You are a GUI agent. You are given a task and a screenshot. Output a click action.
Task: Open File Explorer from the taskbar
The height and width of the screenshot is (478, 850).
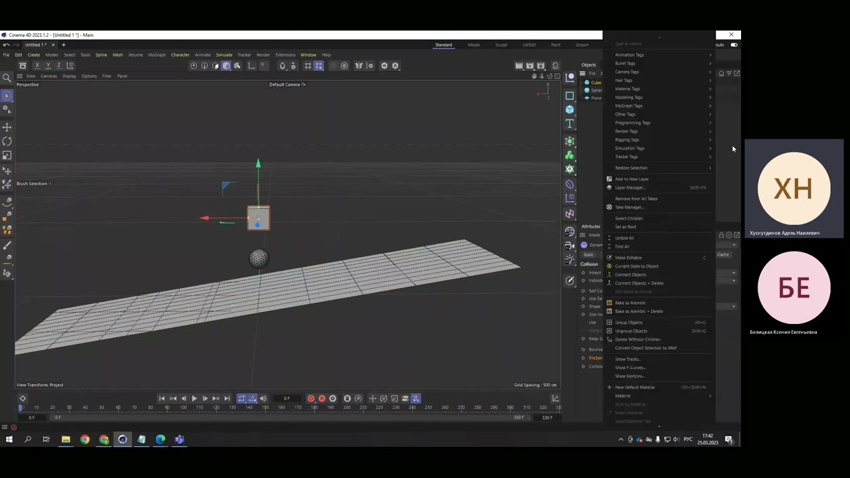point(66,439)
